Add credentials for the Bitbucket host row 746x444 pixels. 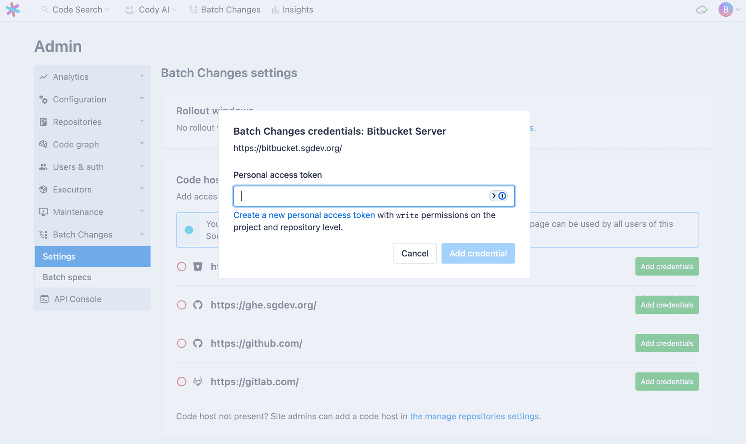[667, 267]
